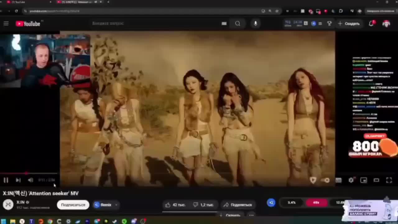
Task: Click the Создать create button
Action: pos(349,24)
